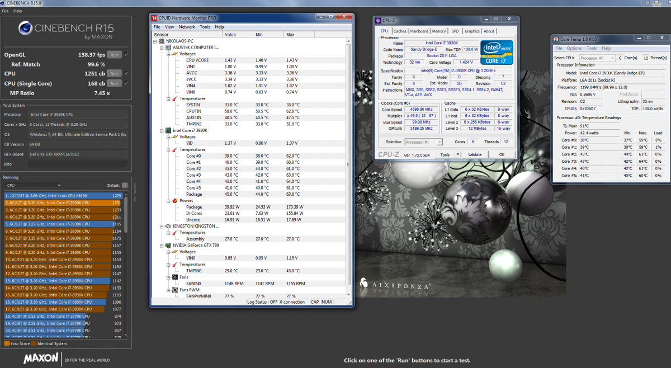Switch to the Mainboard tab in CPU-Z
This screenshot has width=671, height=368.
click(x=419, y=31)
